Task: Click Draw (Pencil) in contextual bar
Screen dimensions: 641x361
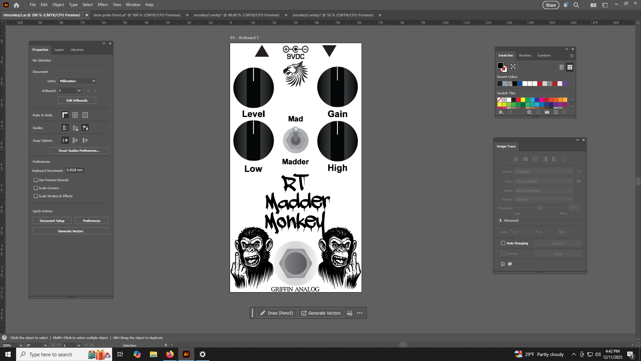Action: (x=276, y=313)
